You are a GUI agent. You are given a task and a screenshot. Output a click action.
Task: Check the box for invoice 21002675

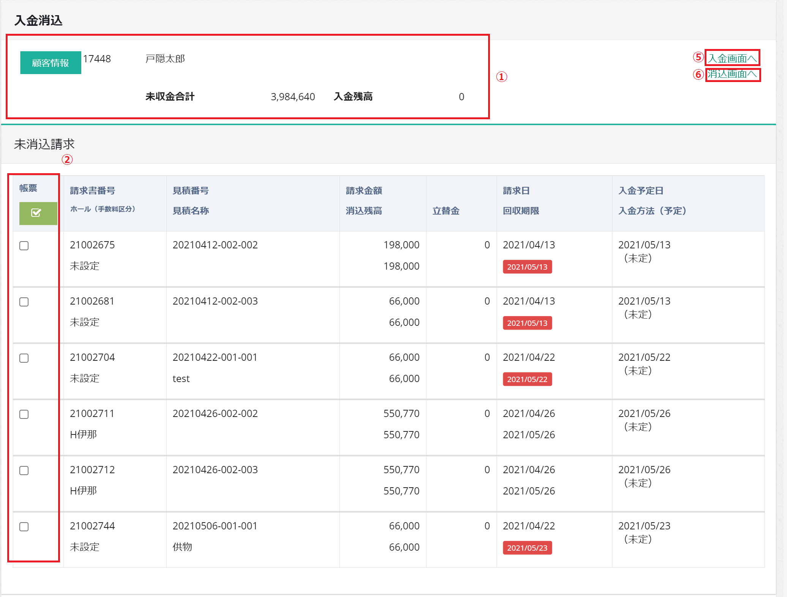(x=24, y=246)
